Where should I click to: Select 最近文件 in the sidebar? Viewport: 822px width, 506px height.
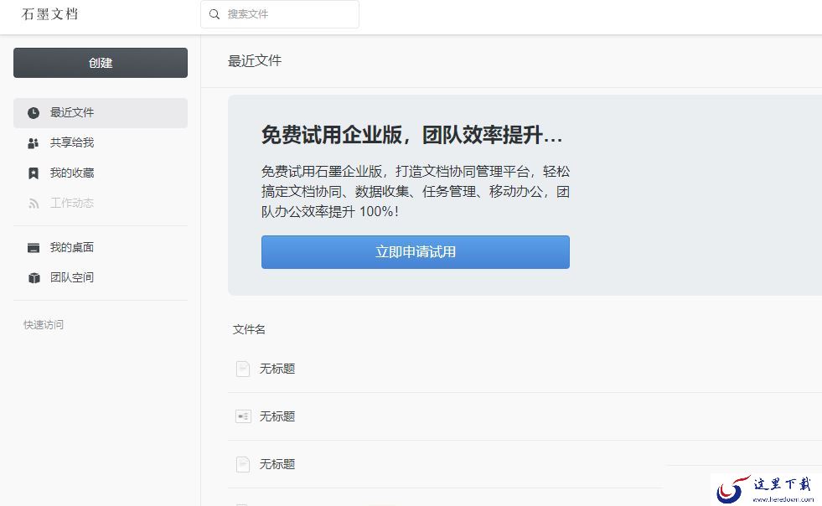(101, 113)
